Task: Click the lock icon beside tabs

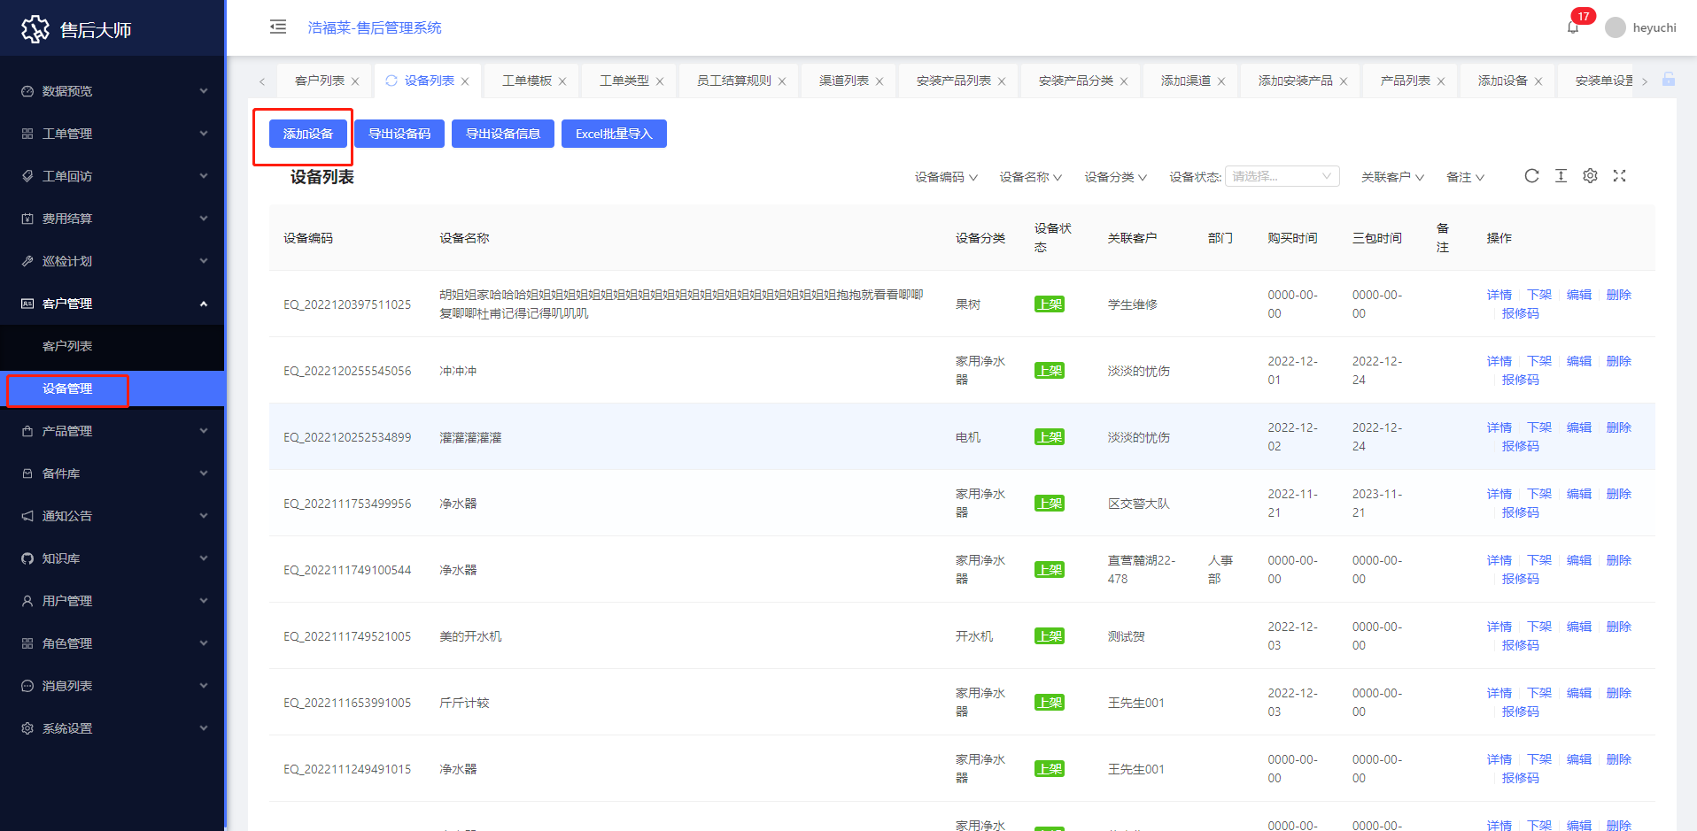Action: pos(1669,80)
